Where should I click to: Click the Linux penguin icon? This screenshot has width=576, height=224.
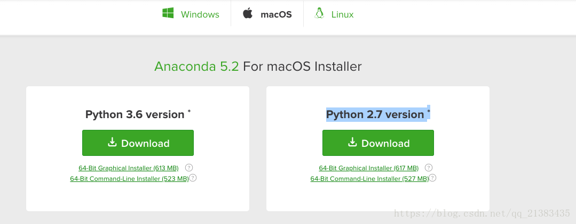point(319,13)
